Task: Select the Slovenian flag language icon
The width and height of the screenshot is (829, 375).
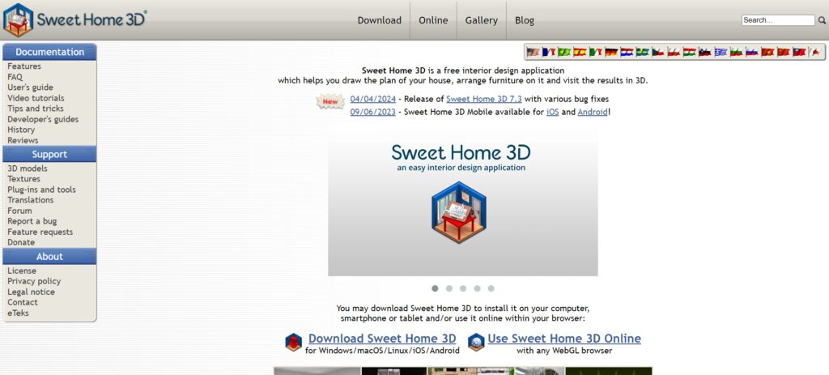Action: pyautogui.click(x=705, y=52)
